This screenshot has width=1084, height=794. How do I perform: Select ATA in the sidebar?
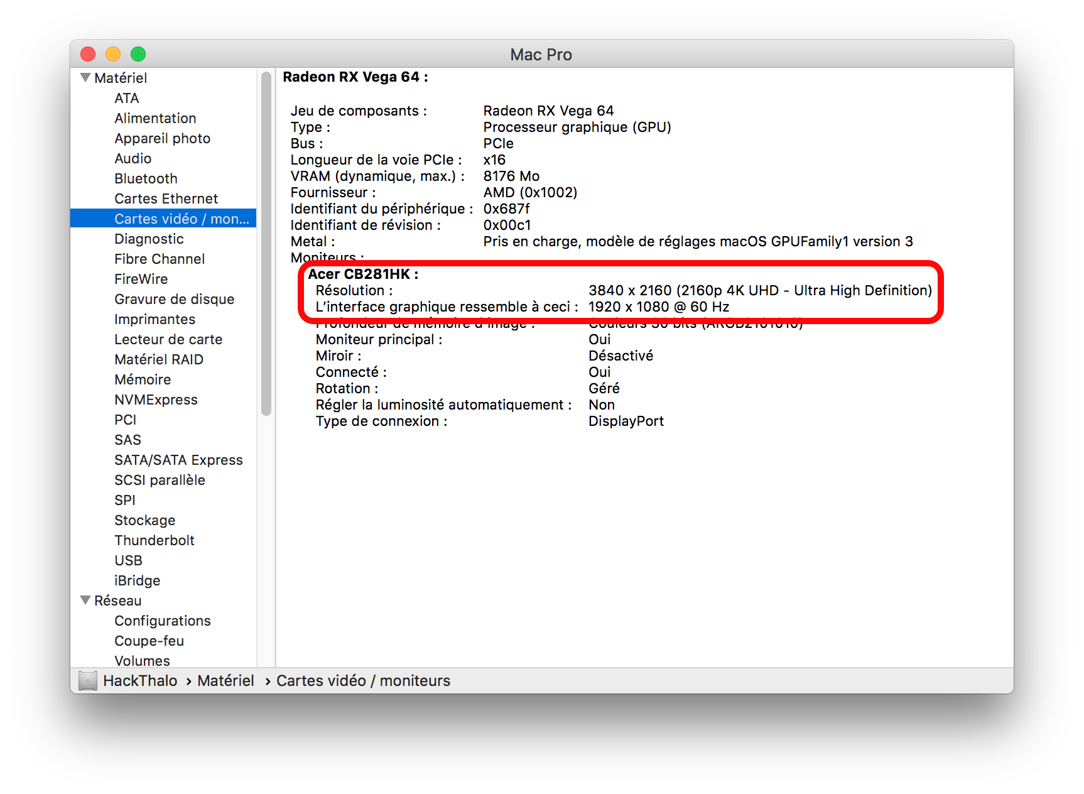127,98
